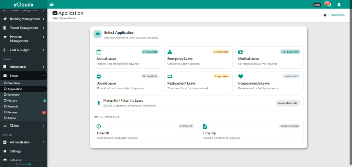Click 'Unplanned, urgent absence' description
The height and width of the screenshot is (167, 352).
[x=184, y=64]
